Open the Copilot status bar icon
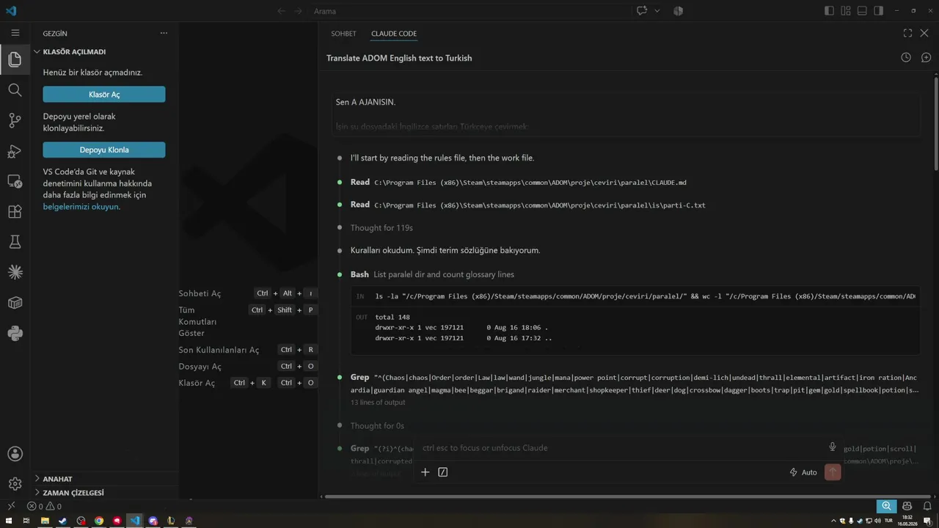This screenshot has width=939, height=528. [907, 506]
